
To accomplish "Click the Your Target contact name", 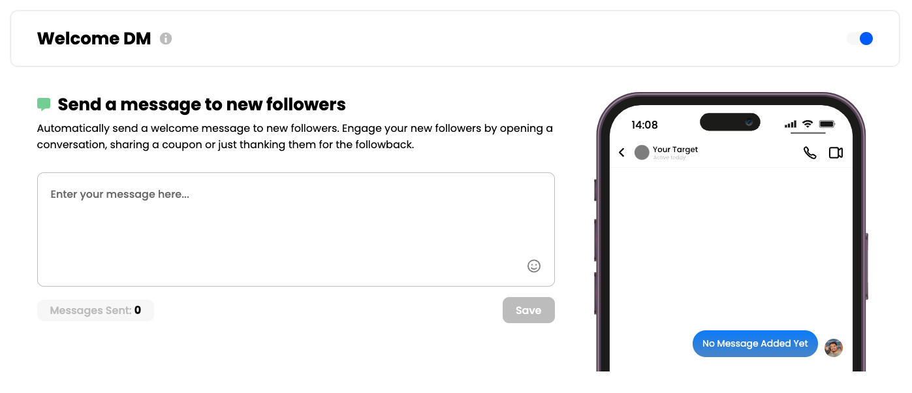I will pos(675,149).
